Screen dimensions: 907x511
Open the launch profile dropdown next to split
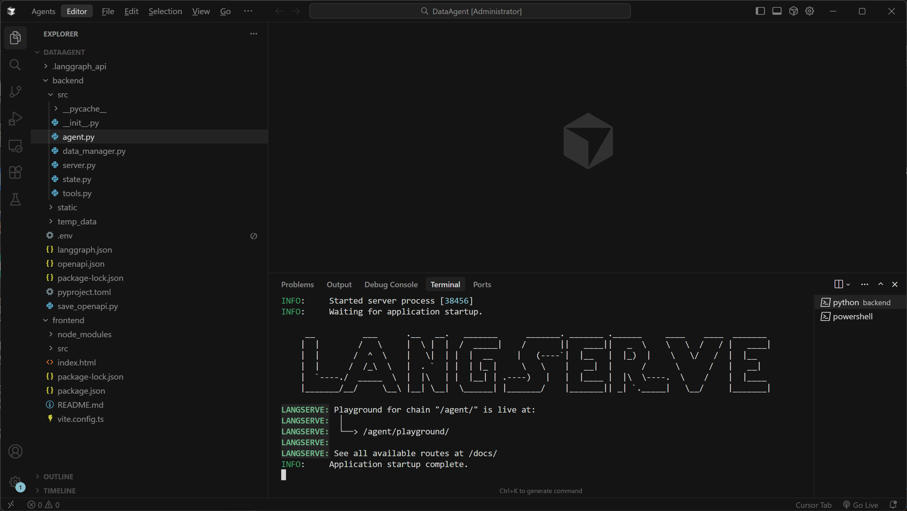pyautogui.click(x=848, y=284)
